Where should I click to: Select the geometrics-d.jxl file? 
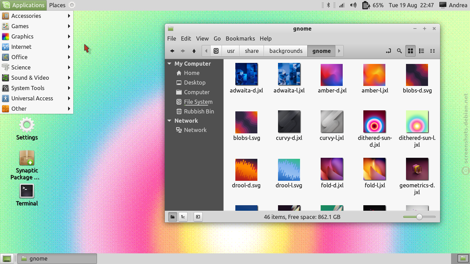[417, 176]
